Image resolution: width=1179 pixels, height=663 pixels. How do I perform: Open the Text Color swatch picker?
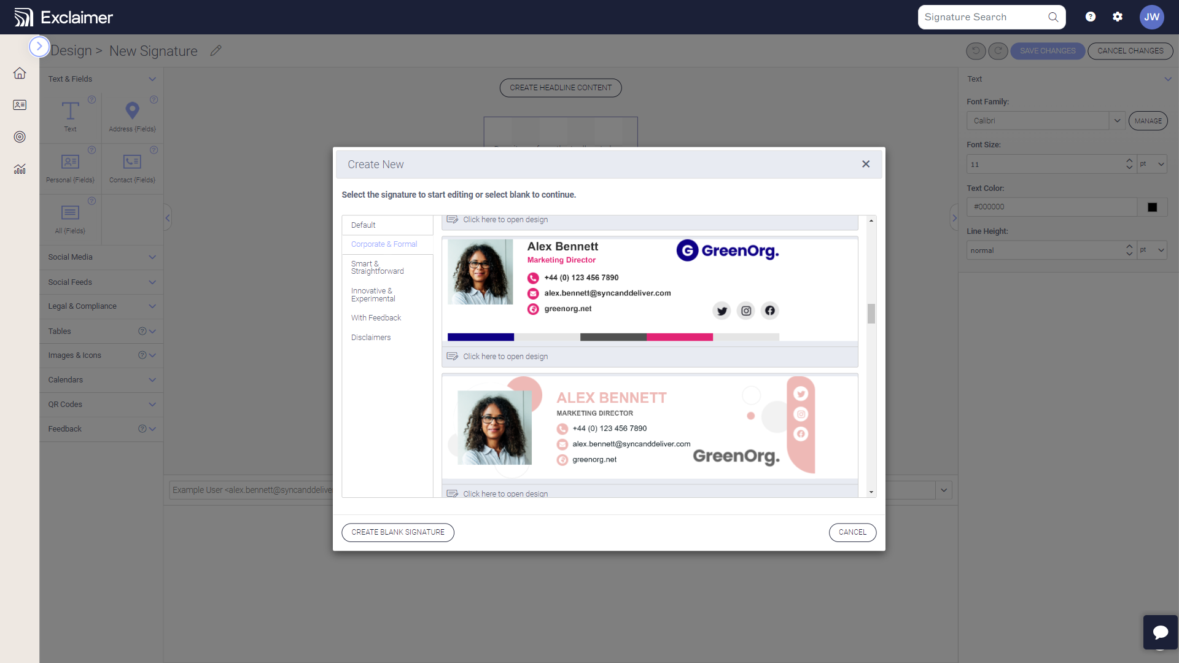pyautogui.click(x=1151, y=207)
